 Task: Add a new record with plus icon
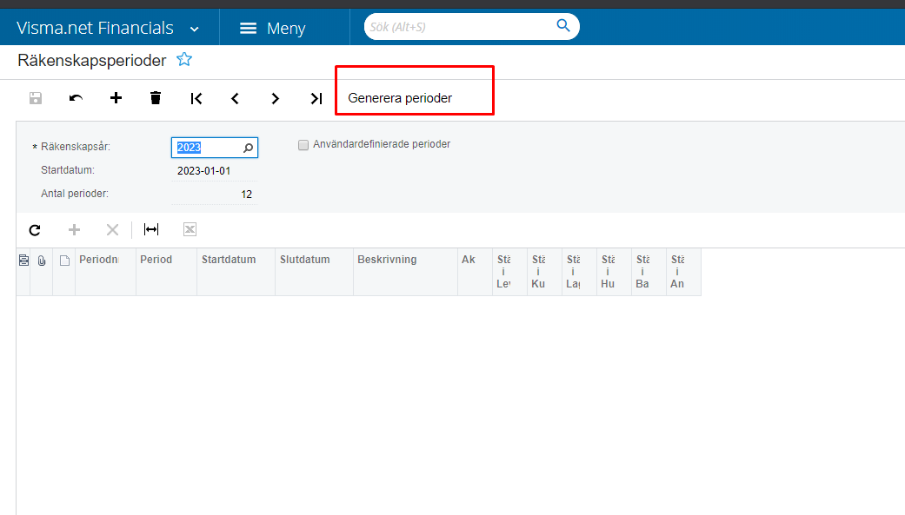point(116,98)
